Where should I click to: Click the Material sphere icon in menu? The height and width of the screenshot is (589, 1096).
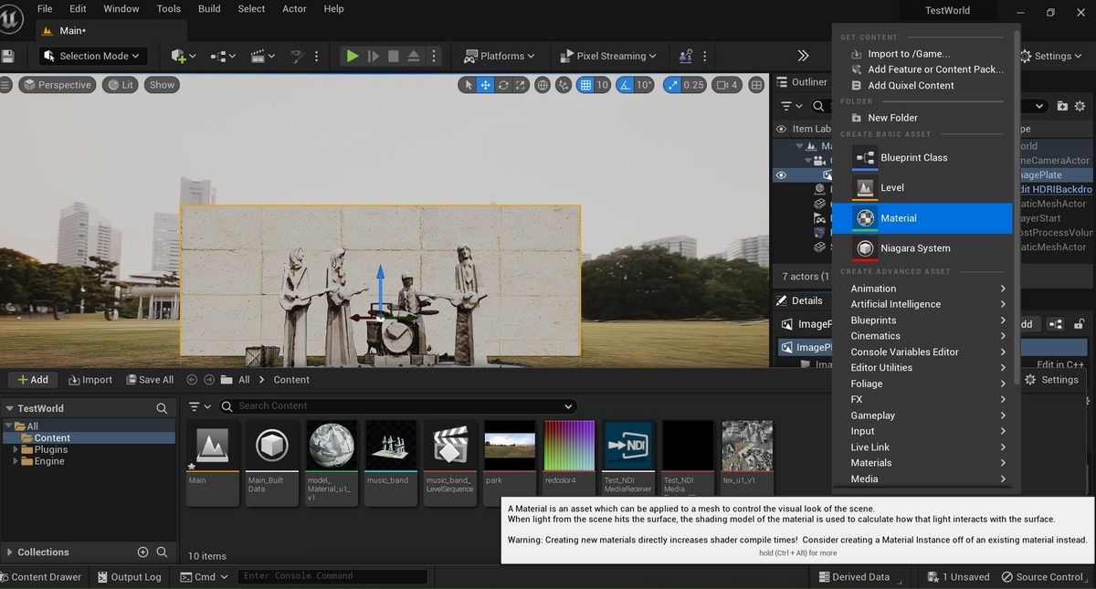(864, 218)
